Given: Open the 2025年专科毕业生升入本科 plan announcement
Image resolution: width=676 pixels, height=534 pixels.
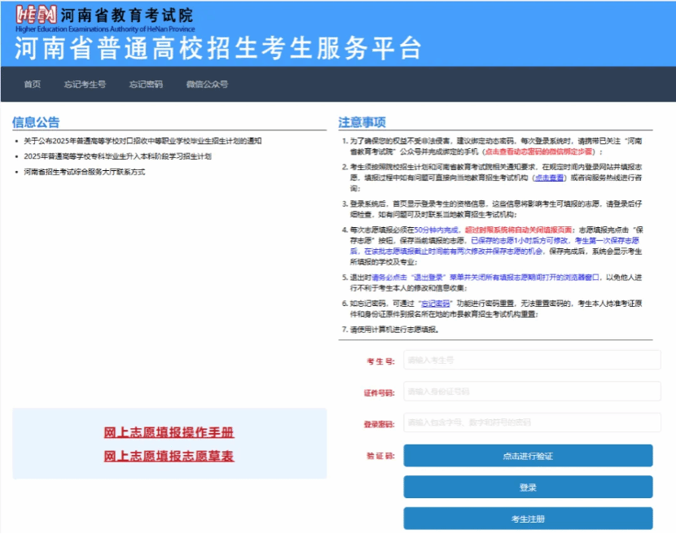Looking at the screenshot, I should tap(117, 156).
